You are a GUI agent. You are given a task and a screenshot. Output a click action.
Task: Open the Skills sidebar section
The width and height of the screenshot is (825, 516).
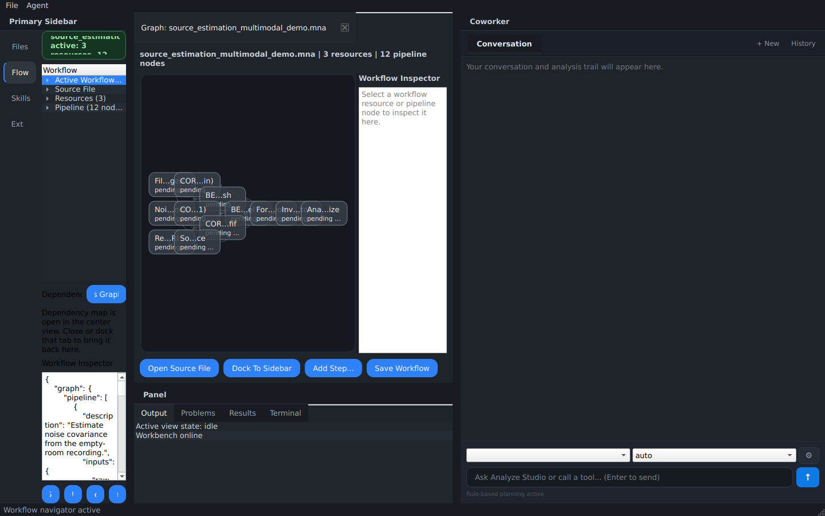(x=20, y=98)
